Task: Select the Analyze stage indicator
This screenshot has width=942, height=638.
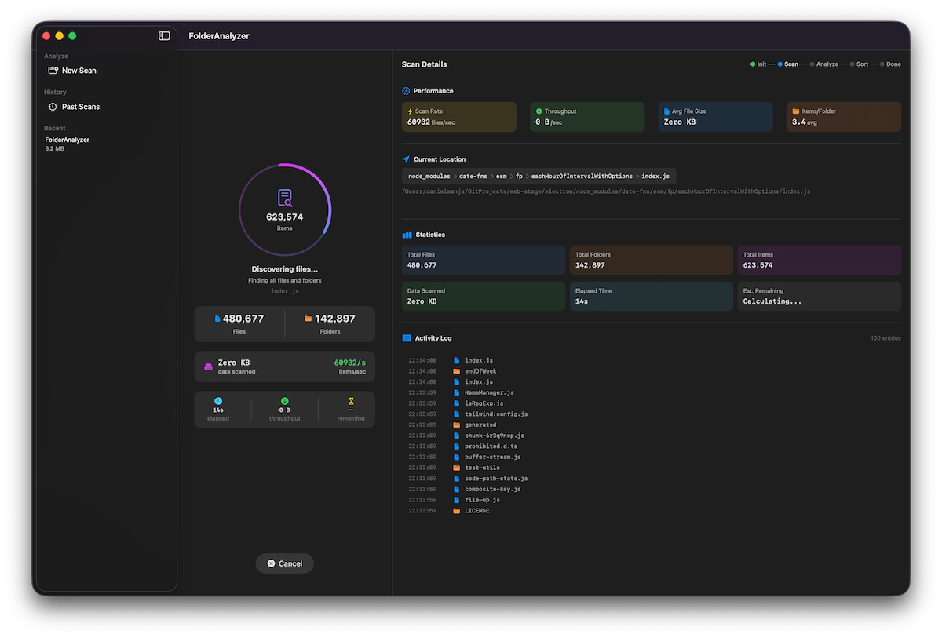Action: point(823,64)
